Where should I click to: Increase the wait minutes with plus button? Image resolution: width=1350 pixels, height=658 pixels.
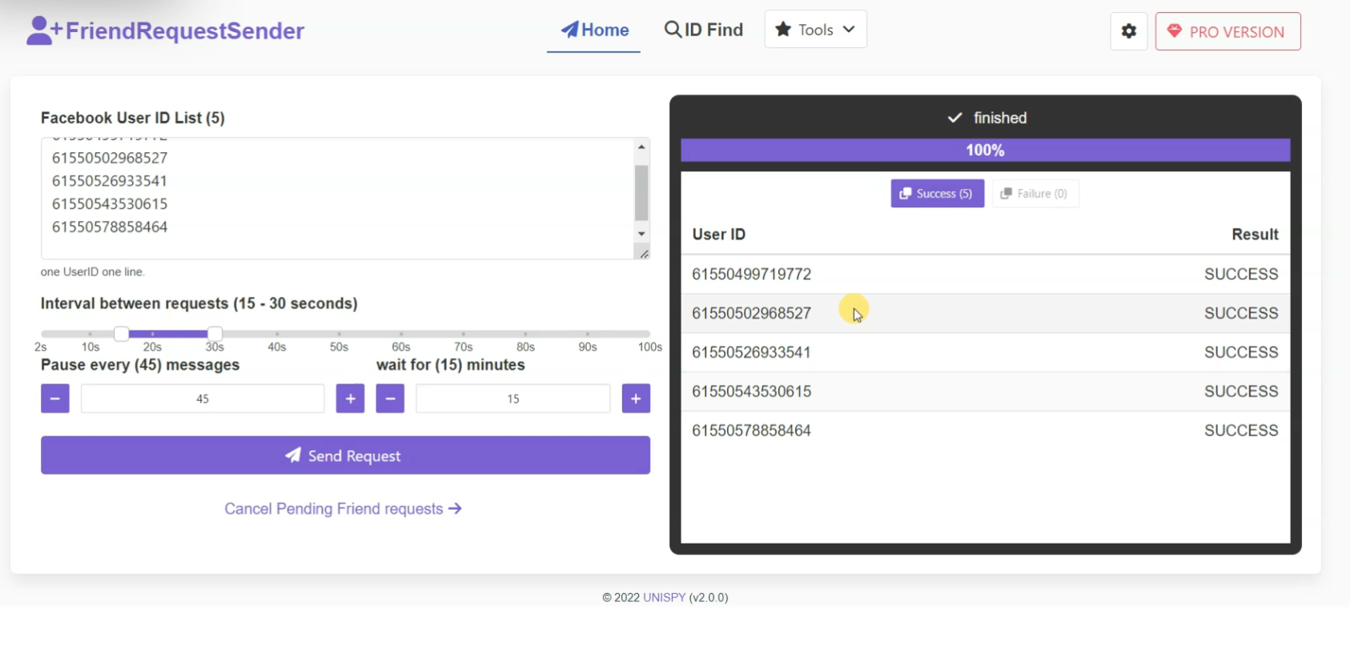coord(636,399)
